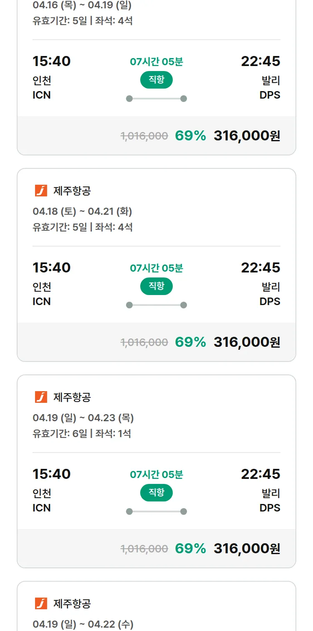Viewport: 313px width, 631px height.
Task: Click route line on the 04.18 ~ 04.21 card
Action: pyautogui.click(x=156, y=305)
